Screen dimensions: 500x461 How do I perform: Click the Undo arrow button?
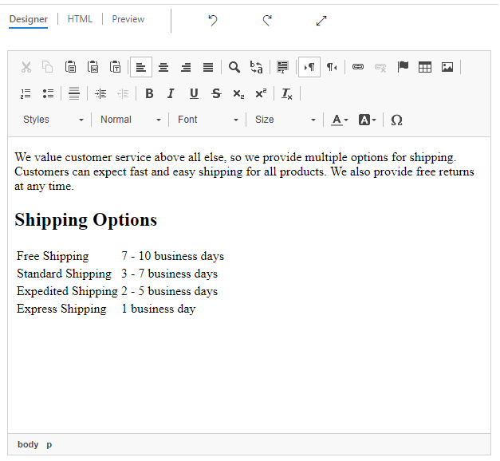(213, 21)
